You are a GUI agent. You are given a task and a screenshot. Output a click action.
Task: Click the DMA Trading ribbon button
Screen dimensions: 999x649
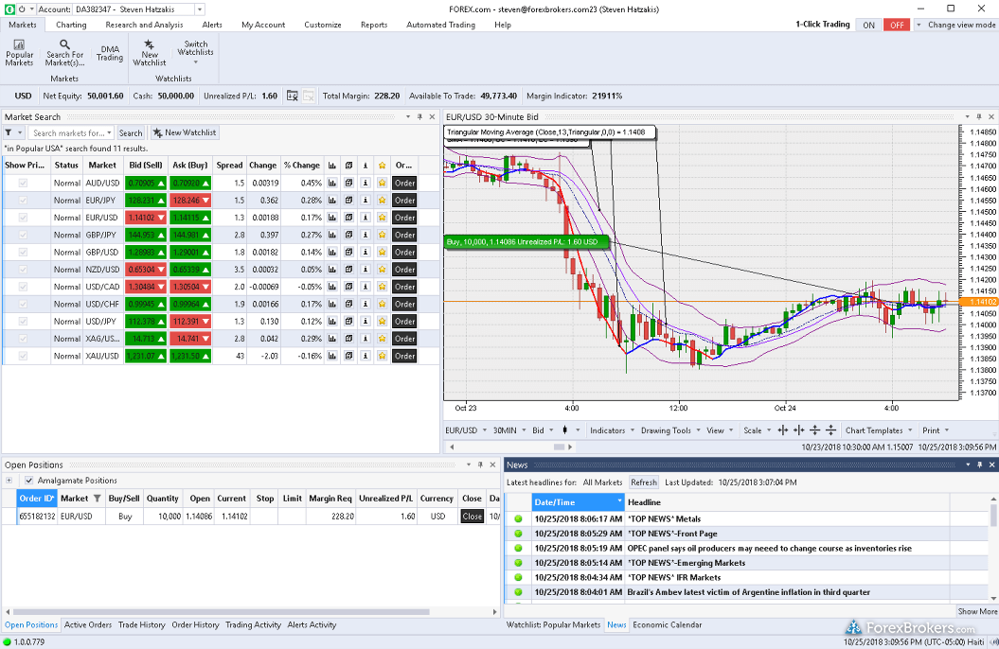pyautogui.click(x=110, y=53)
